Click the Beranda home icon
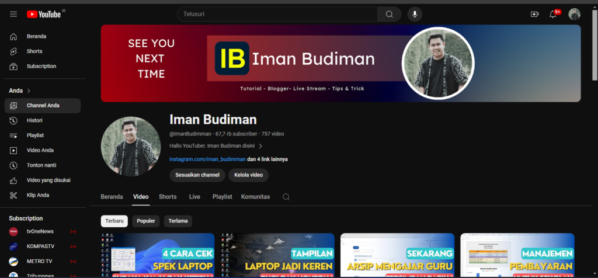The height and width of the screenshot is (278, 598). click(13, 37)
